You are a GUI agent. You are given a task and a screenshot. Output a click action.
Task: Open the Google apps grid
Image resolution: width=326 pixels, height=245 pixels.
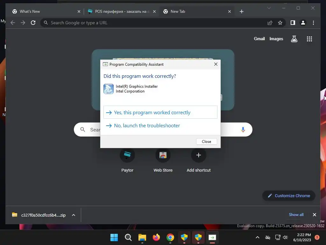309,39
